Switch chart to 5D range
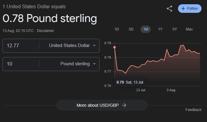207x122 pixels. pos(131,29)
